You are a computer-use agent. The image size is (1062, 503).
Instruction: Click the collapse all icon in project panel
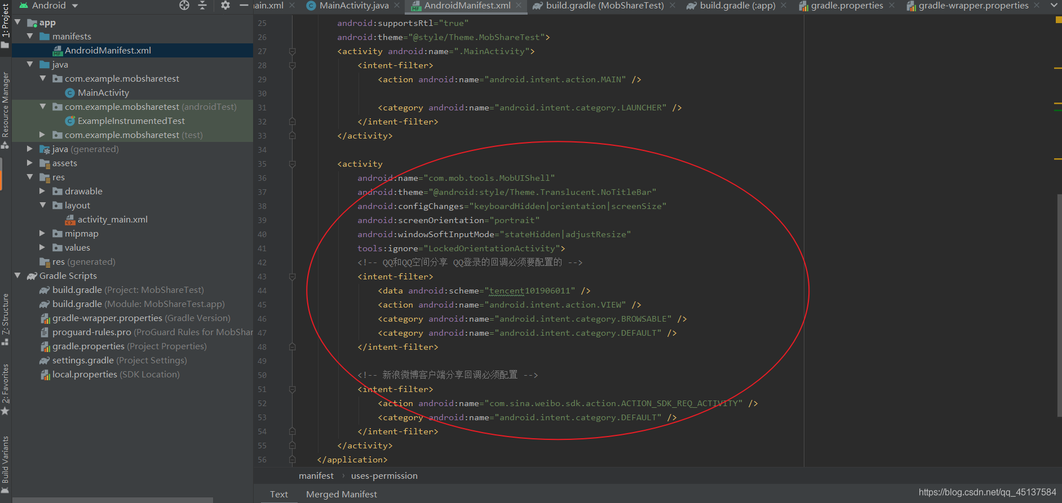click(202, 6)
